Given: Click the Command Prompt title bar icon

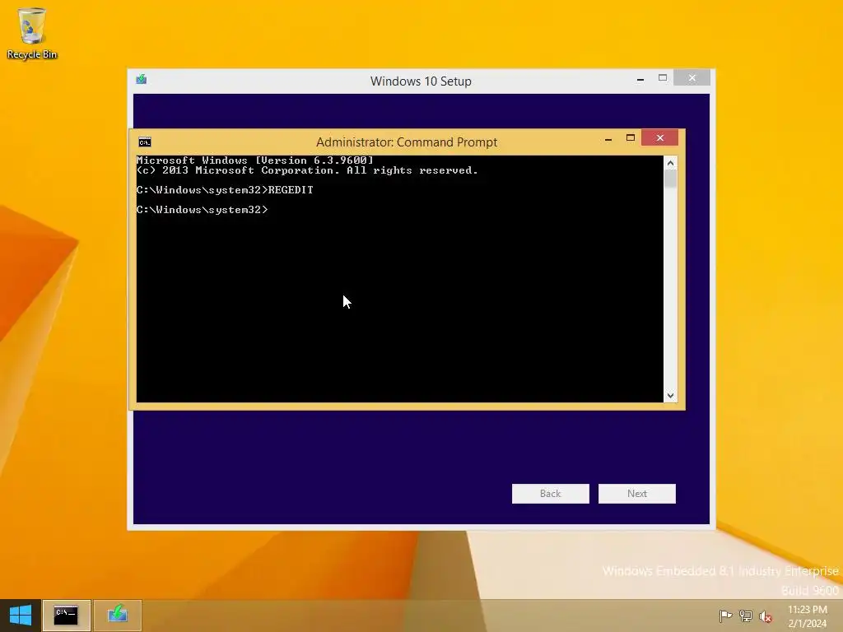Looking at the screenshot, I should pyautogui.click(x=145, y=142).
